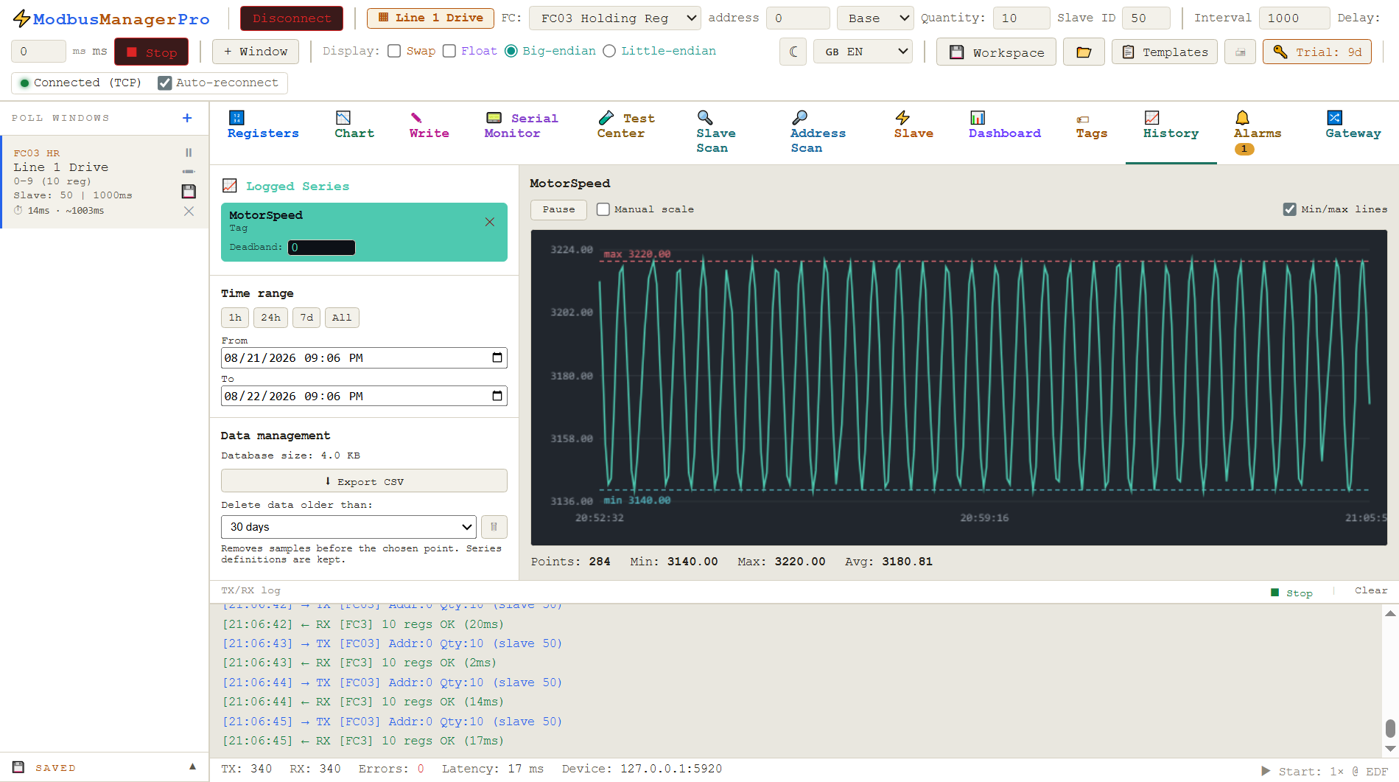Enable Manual scale checkbox

[x=603, y=209]
